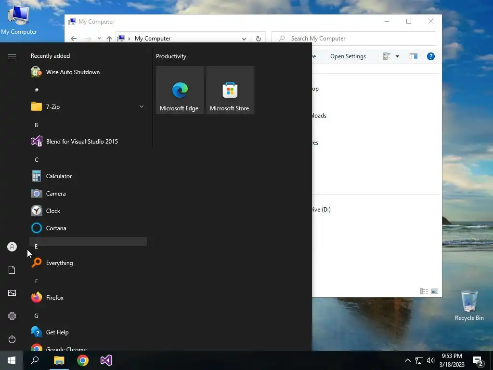Select the My Computer desktop icon
This screenshot has height=370, width=493.
pyautogui.click(x=19, y=20)
